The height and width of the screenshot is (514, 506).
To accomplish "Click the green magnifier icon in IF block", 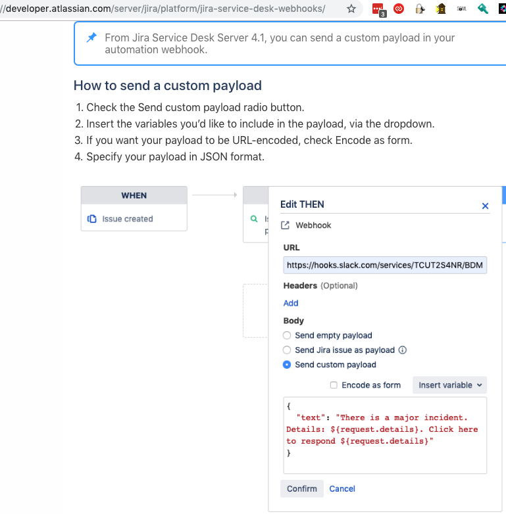I will click(x=253, y=219).
